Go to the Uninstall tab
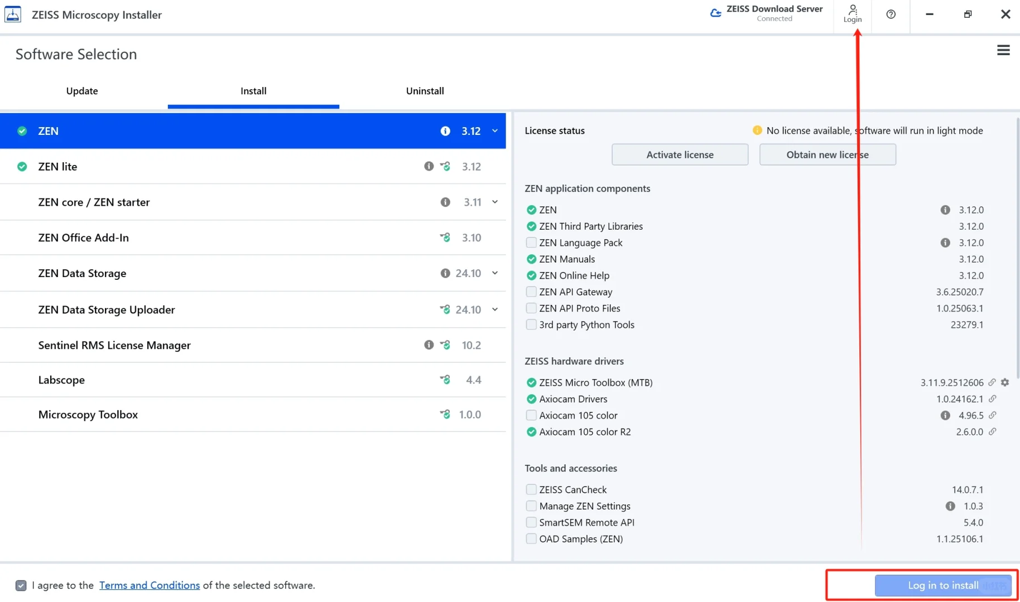Viewport: 1020px width, 602px height. (425, 91)
